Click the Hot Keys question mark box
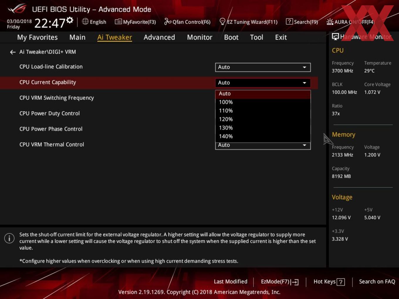 tap(341, 282)
